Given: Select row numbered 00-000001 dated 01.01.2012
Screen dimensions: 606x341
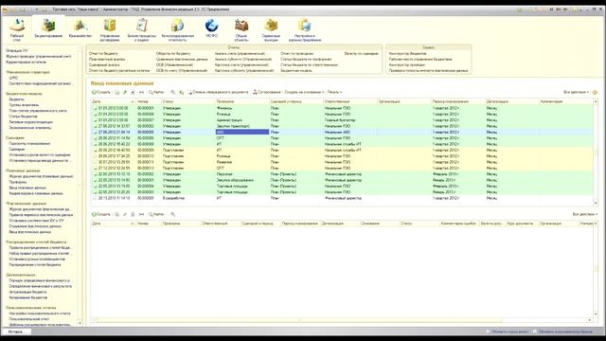Looking at the screenshot, I should coord(342,108).
